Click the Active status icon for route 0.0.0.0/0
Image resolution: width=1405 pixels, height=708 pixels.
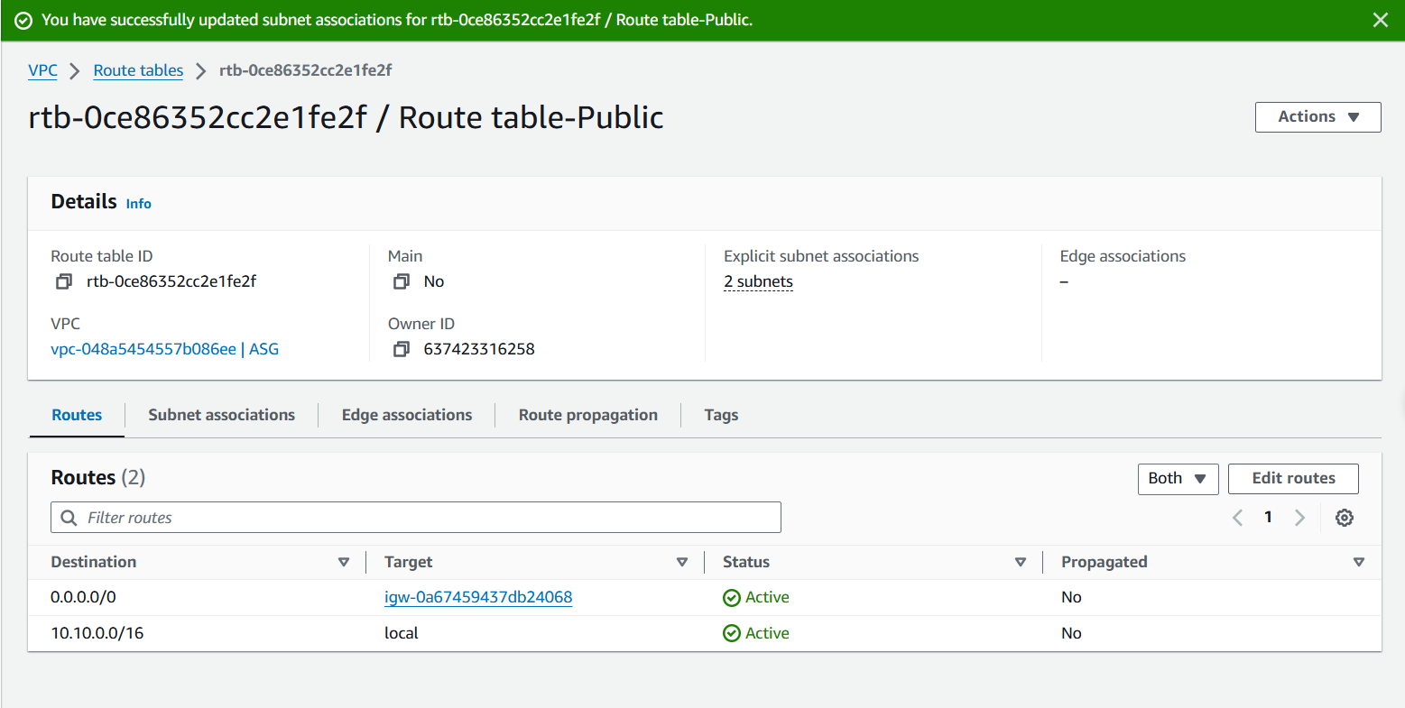tap(730, 596)
